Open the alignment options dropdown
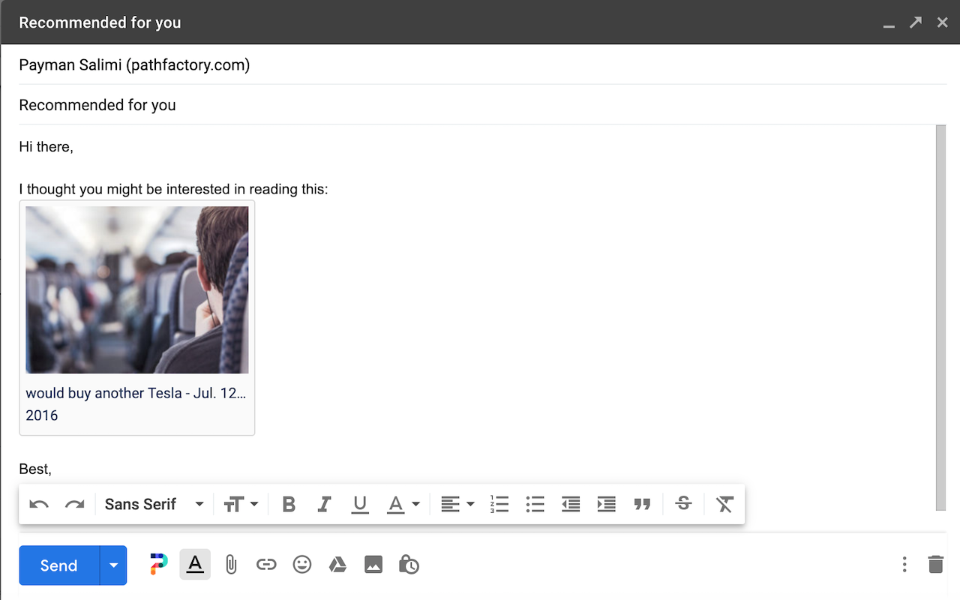This screenshot has height=600, width=960. (457, 504)
